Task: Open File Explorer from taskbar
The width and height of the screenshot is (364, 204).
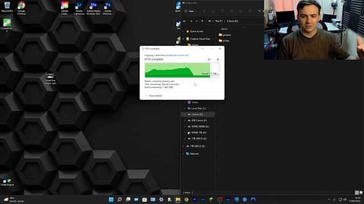Action: [x=178, y=199]
